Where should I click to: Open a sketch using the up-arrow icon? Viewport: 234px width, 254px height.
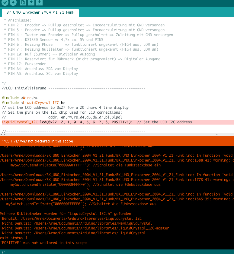pyautogui.click(x=31, y=2)
